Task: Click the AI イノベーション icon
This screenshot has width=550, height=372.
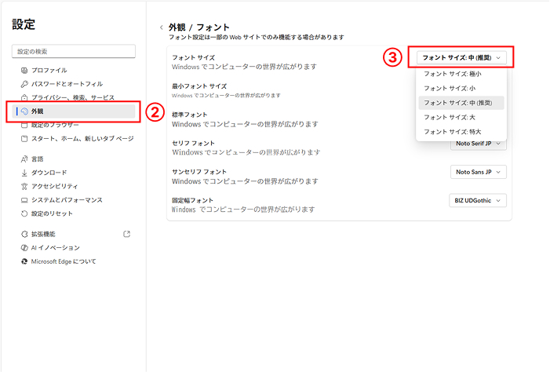Action: (24, 248)
